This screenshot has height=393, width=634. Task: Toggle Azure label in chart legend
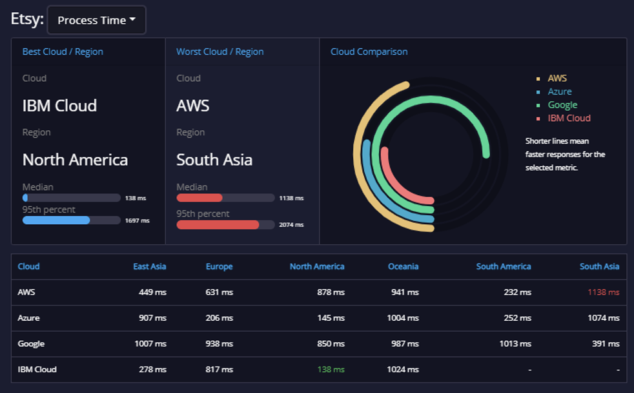point(560,91)
